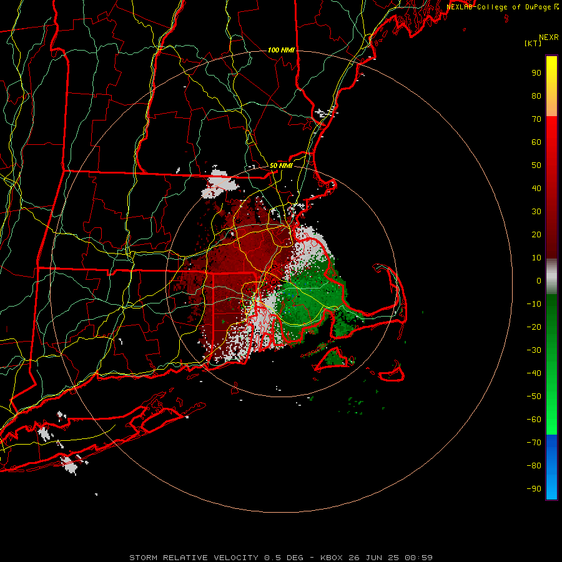Viewport: 562px width, 562px height.
Task: Click the 90 value on the velocity scale
Action: pos(536,73)
